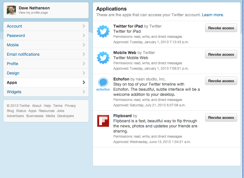Click the chevron on the Account row
The width and height of the screenshot is (244, 178).
(x=84, y=26)
